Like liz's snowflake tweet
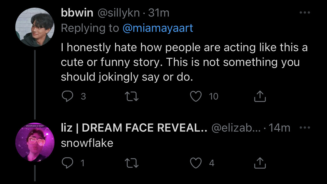 point(196,163)
